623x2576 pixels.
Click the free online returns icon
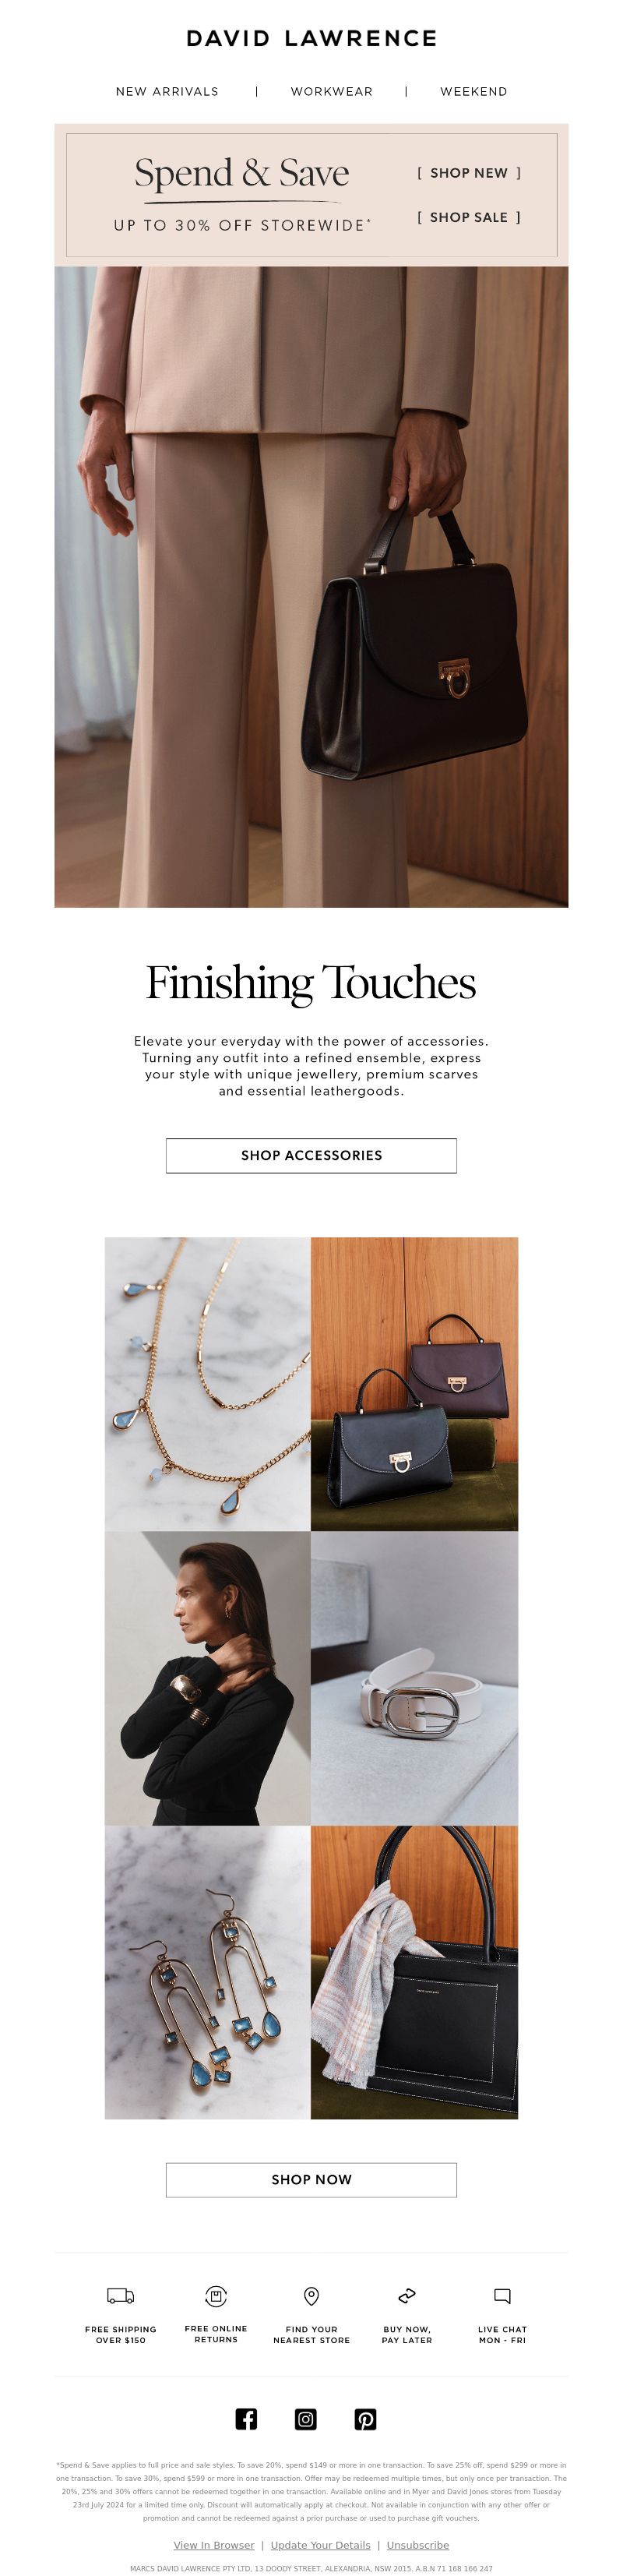click(x=216, y=2295)
